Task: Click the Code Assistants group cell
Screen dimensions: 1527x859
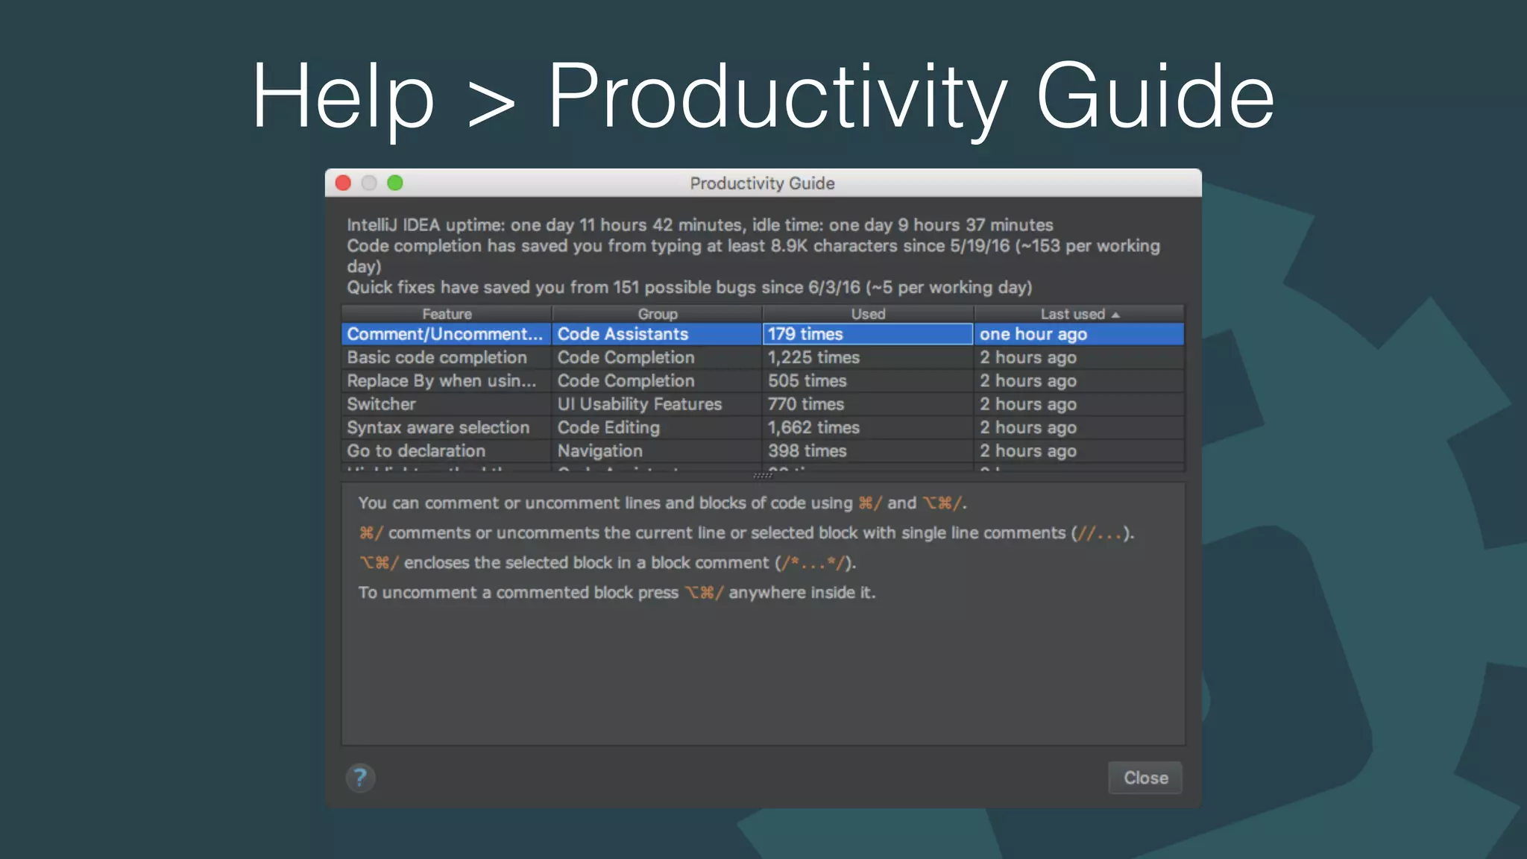Action: pyautogui.click(x=657, y=334)
